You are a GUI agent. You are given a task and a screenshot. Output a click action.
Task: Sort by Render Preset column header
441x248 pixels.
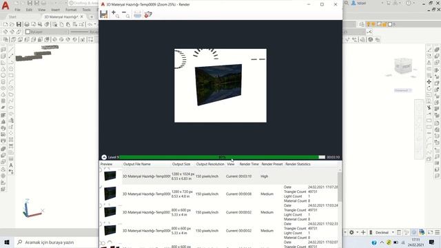click(271, 164)
